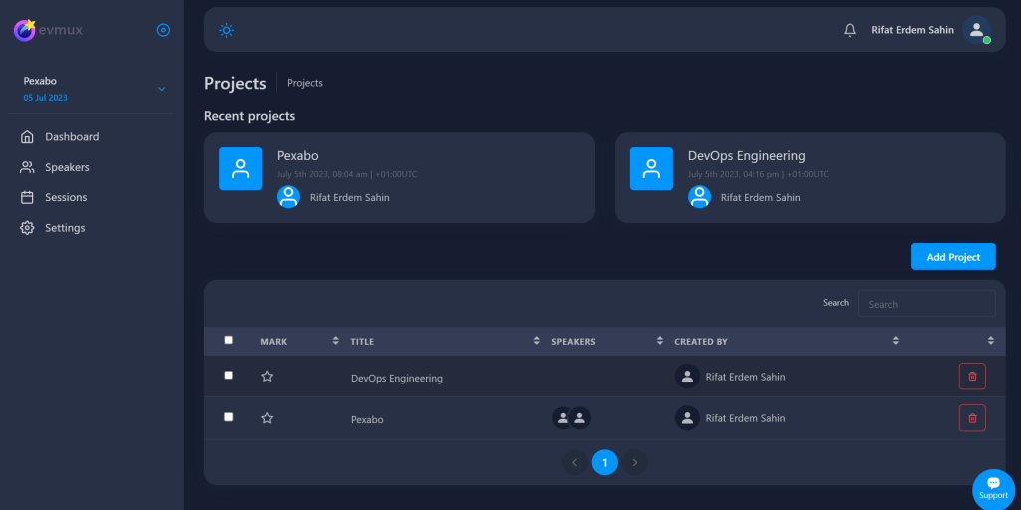Viewport: 1021px width, 510px height.
Task: Click owner avatar in DevOps Engineering card
Action: (x=699, y=197)
